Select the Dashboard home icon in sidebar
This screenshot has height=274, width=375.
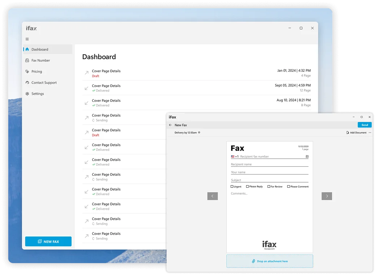[27, 49]
